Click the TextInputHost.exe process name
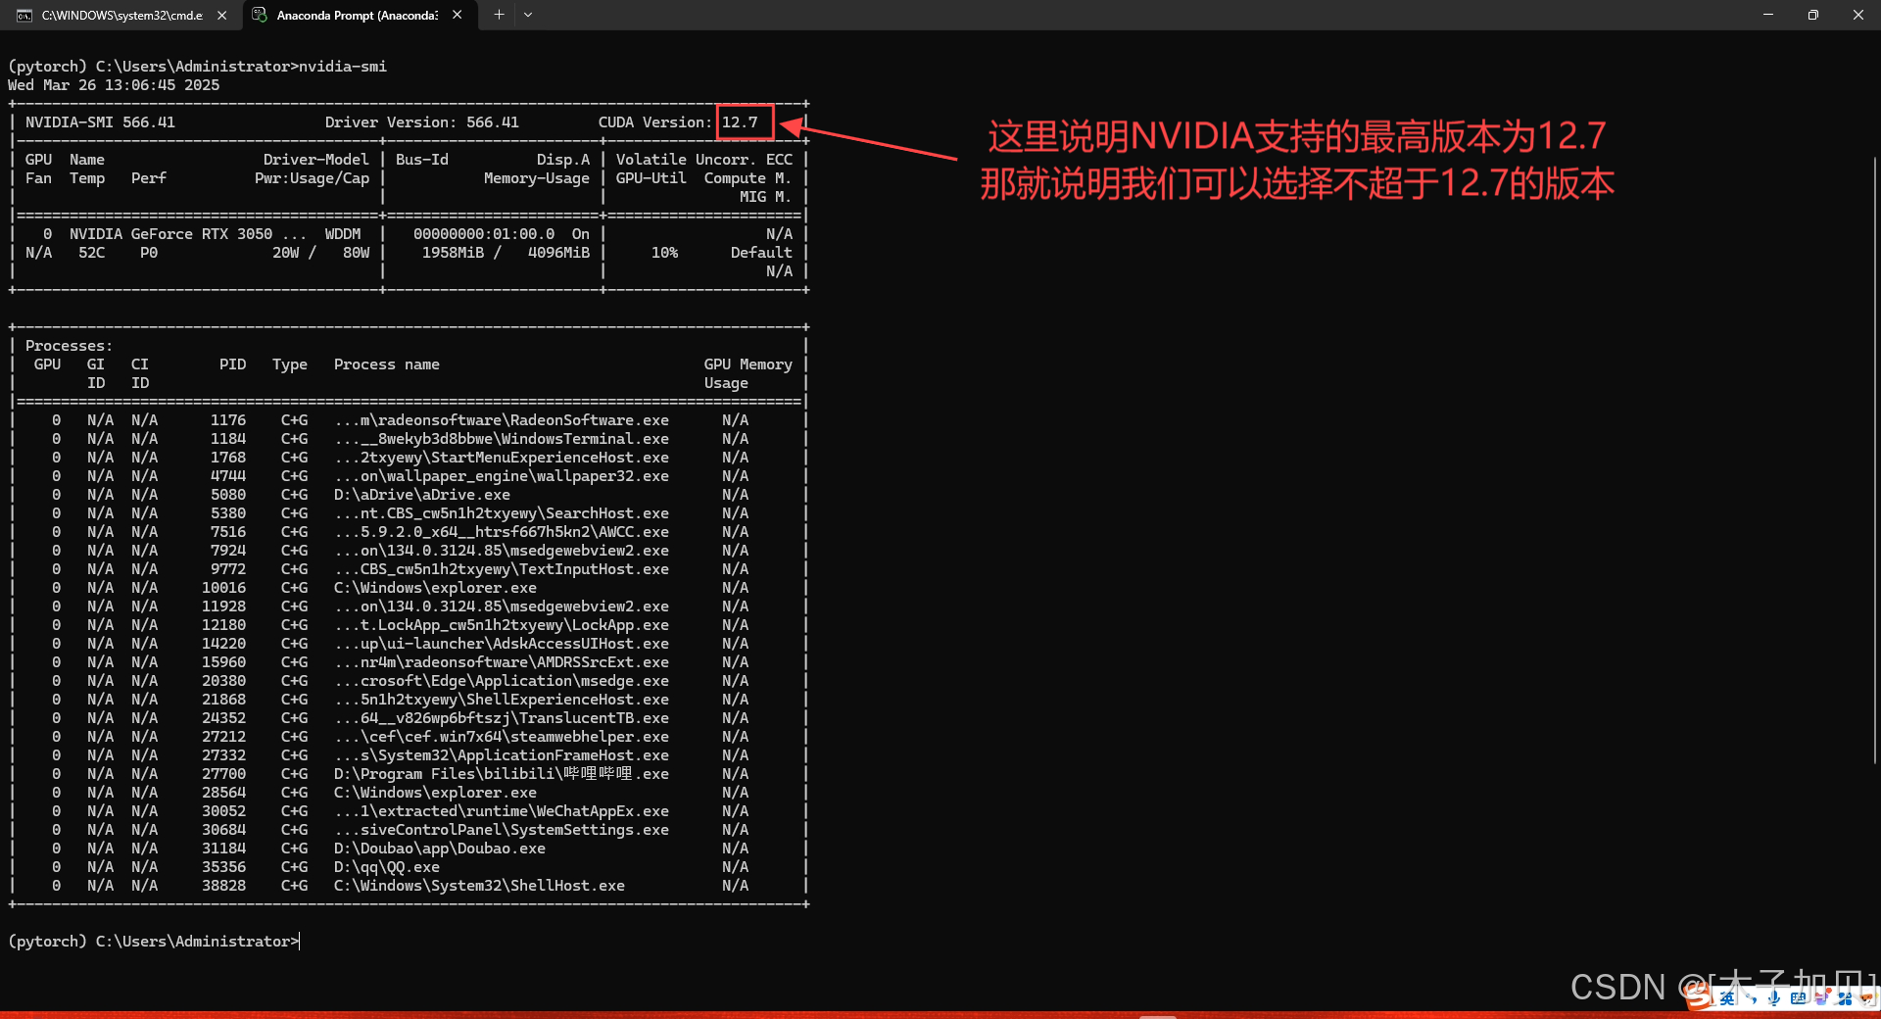Viewport: 1881px width, 1019px height. (502, 569)
